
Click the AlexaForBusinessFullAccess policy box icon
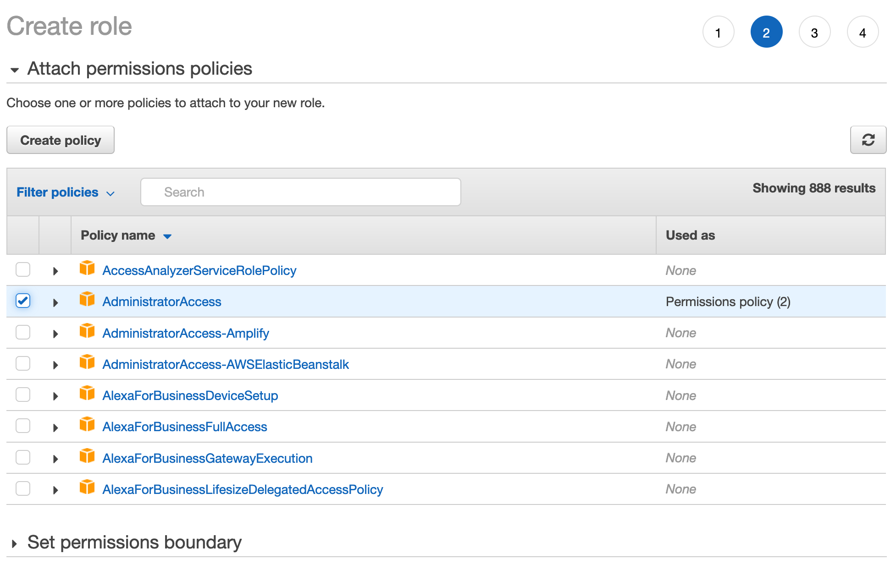pos(87,425)
